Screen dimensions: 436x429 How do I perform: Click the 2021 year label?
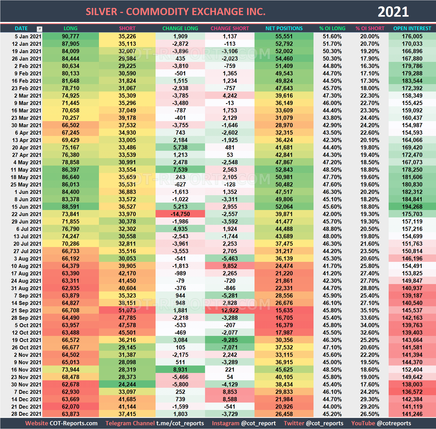pos(394,11)
